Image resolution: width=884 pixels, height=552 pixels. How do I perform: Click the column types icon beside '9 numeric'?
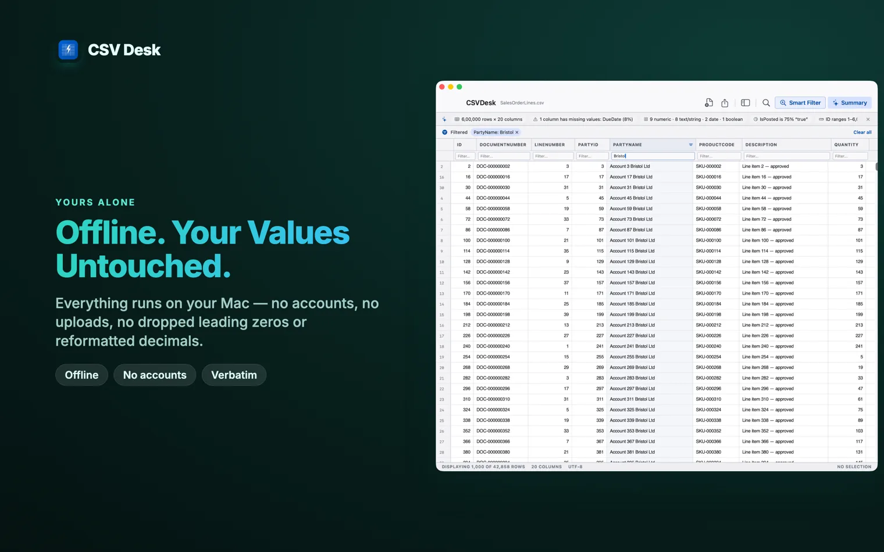pyautogui.click(x=646, y=119)
